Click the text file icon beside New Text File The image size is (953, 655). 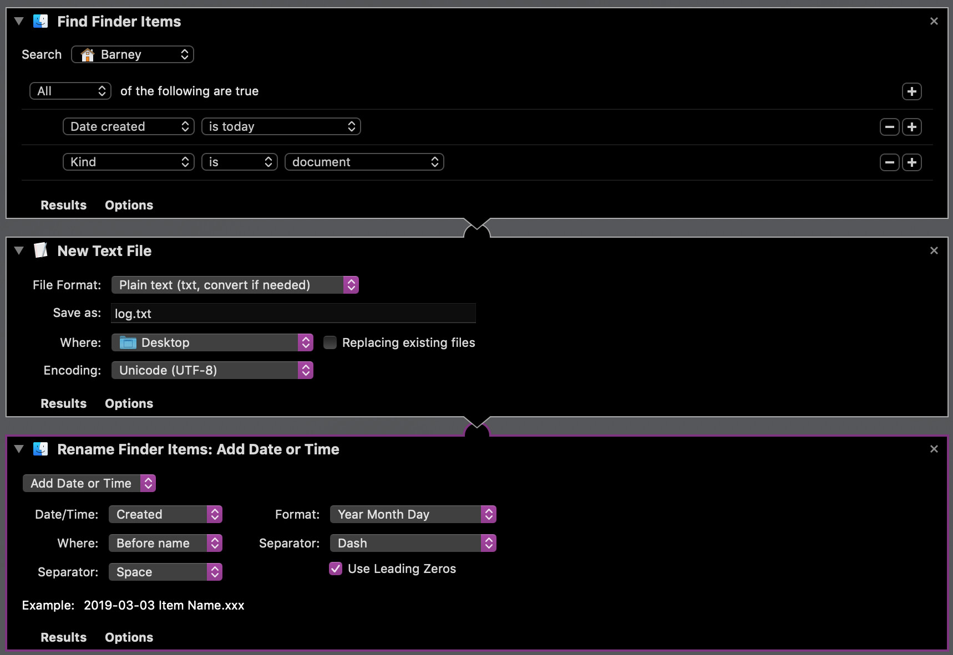pos(40,250)
